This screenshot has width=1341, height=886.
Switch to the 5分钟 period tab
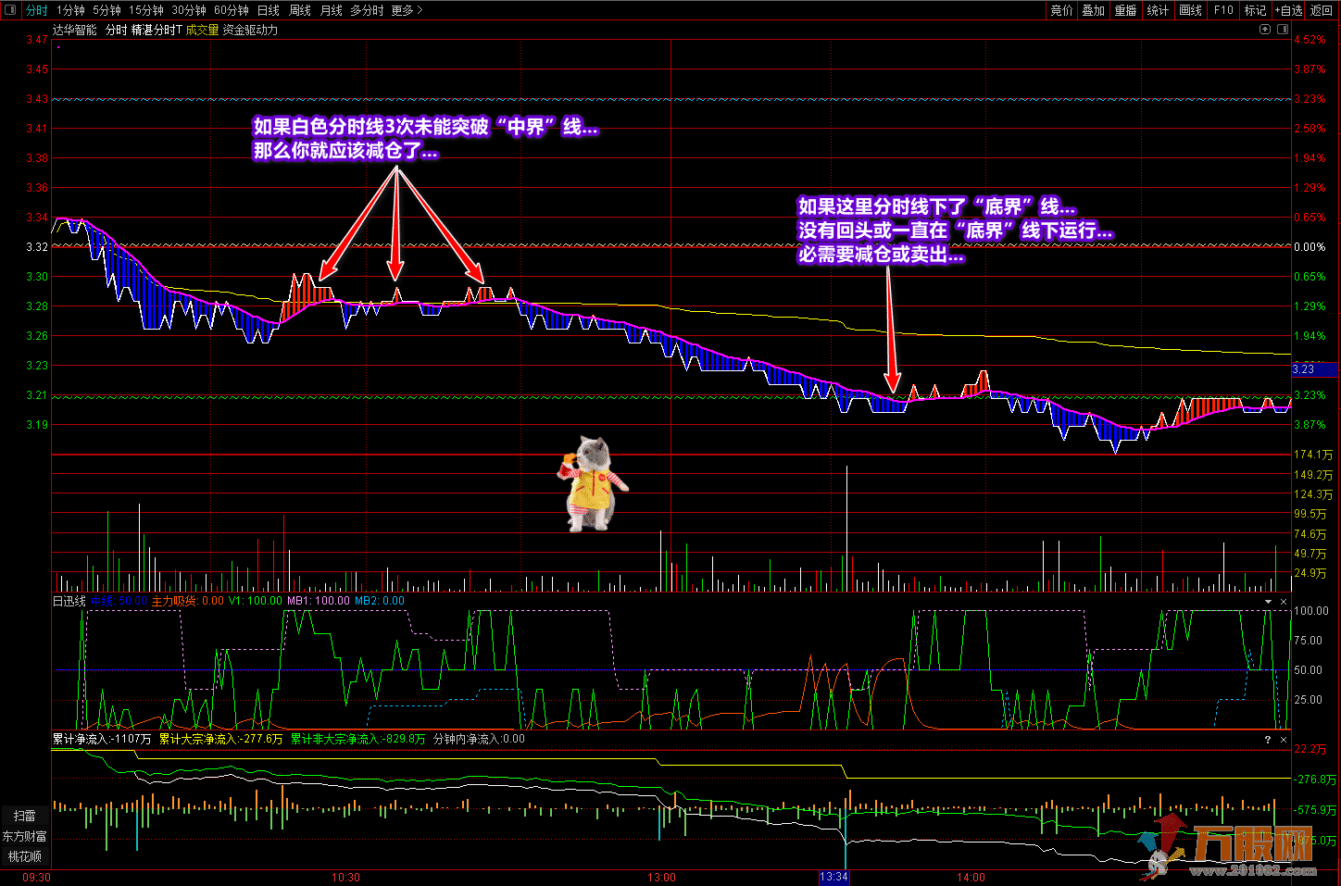pyautogui.click(x=107, y=10)
